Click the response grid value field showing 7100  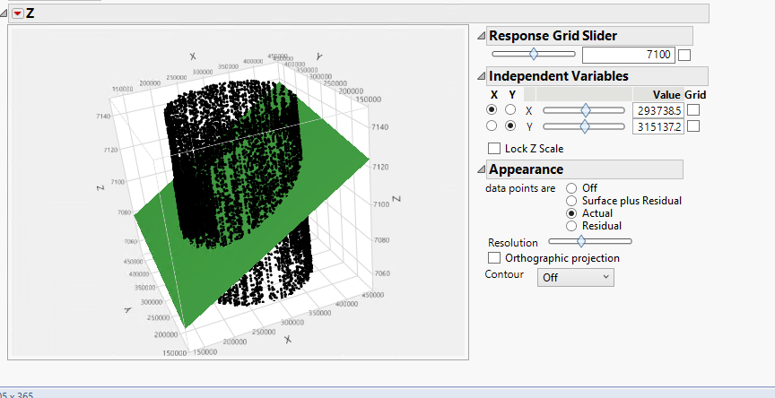click(x=628, y=56)
